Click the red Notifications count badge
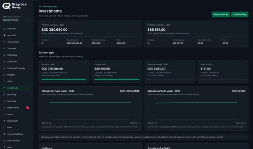 click(28, 108)
